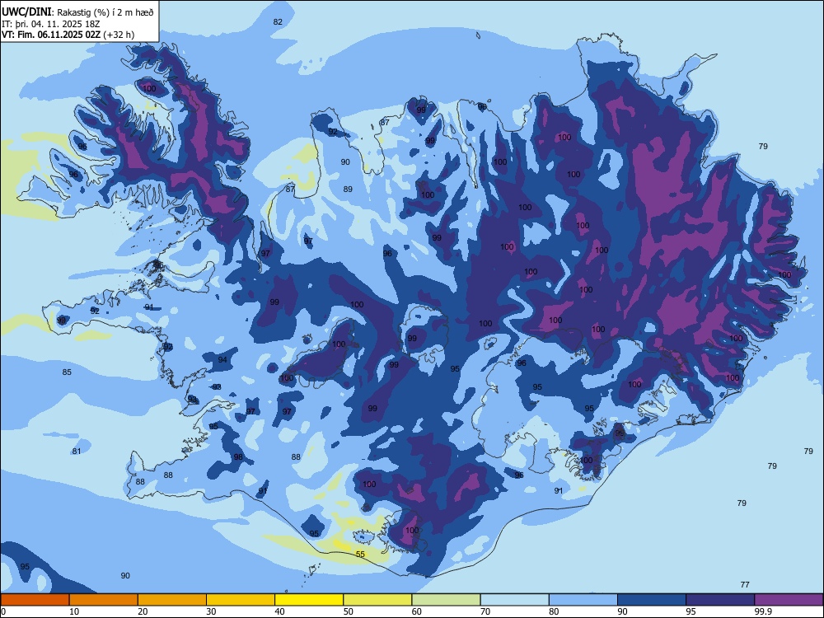
Task: Click the '20' legend tick label
Action: pyautogui.click(x=143, y=611)
